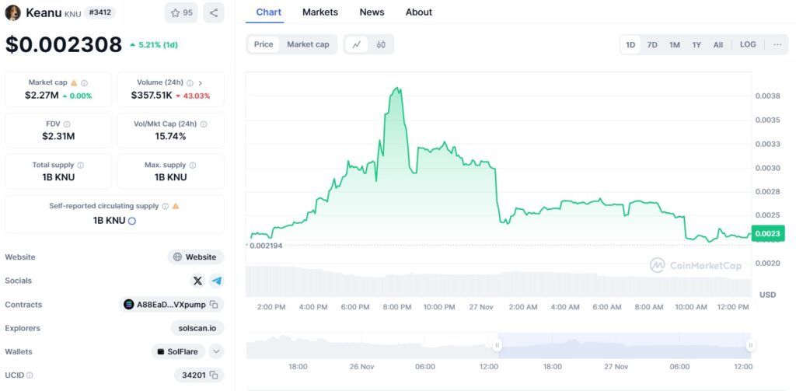Click the 15.74% Vol/Mkt Cap value
796x391 pixels.
(x=170, y=136)
